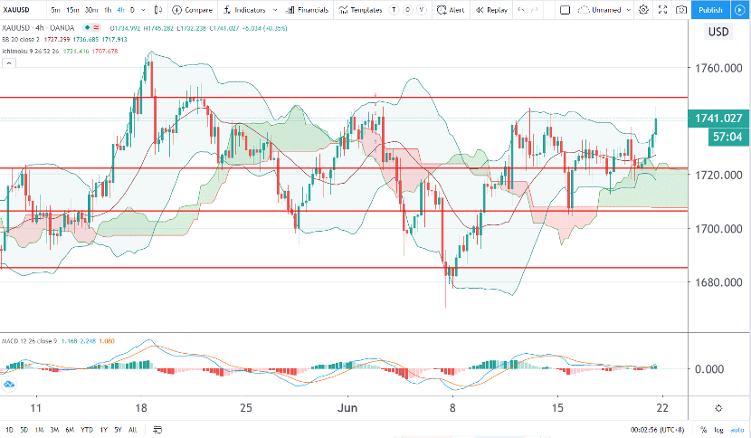Open the Unnamed layout dropdown
This screenshot has width=751, height=438.
point(629,10)
